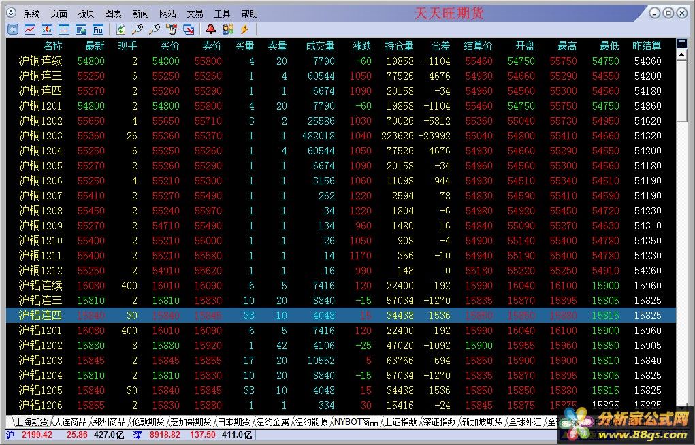Switch to the 新加坡期货 tab

(x=482, y=422)
